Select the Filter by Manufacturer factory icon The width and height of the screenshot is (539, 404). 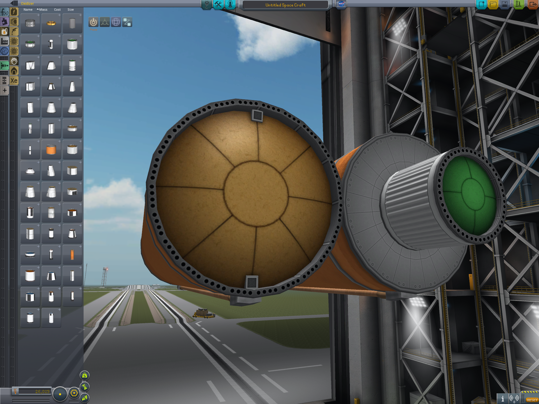4,41
